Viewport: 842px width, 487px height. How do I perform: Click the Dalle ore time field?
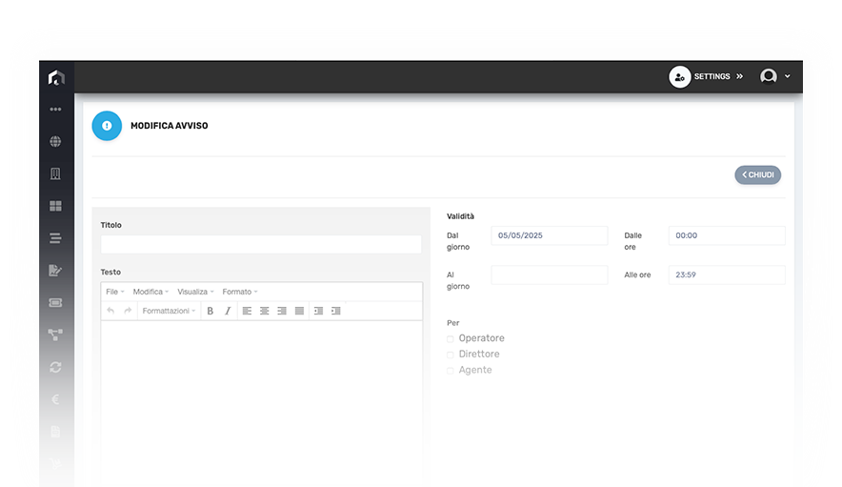(x=727, y=235)
